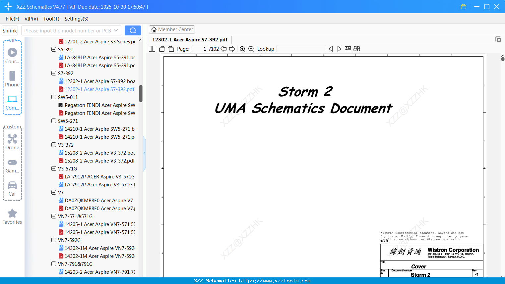Collapse the file tree with side handle
The image size is (505, 284).
144,153
